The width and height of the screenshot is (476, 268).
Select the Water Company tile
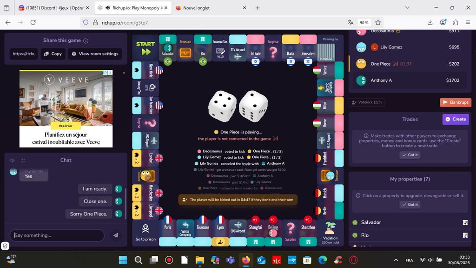185,233
